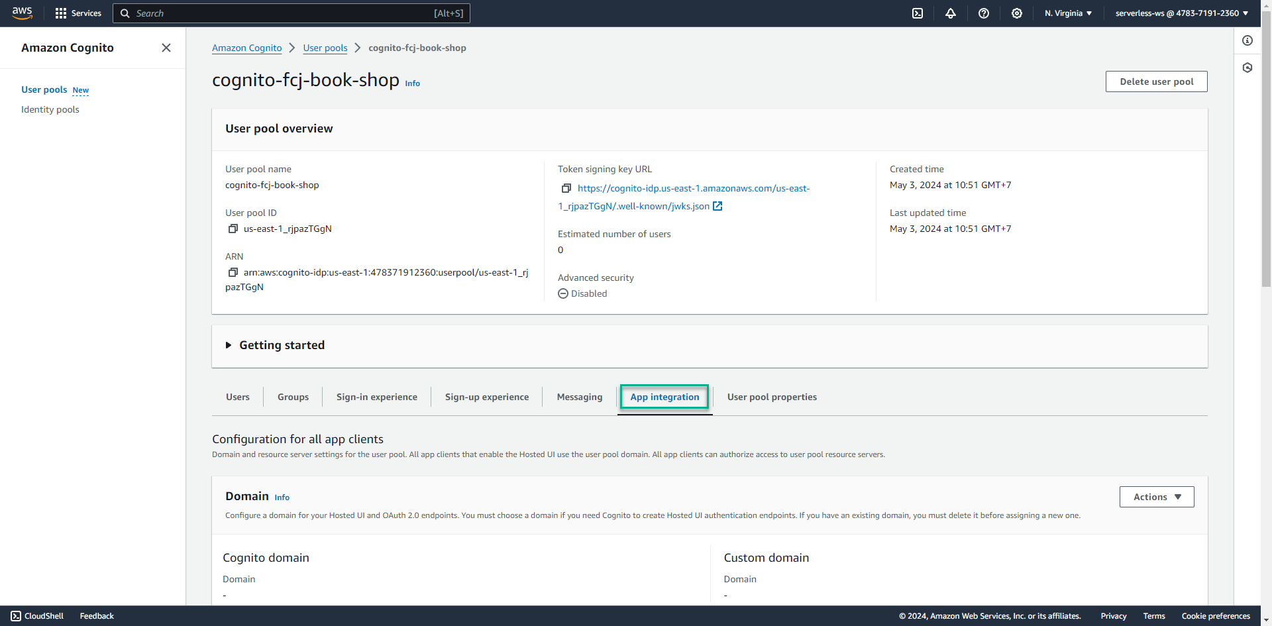This screenshot has width=1272, height=626.
Task: Click the Feedback link in footer
Action: 97,616
